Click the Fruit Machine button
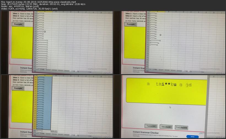226x139 pixels. click(181, 127)
